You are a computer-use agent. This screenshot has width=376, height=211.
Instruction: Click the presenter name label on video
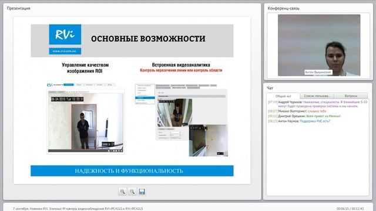pyautogui.click(x=318, y=72)
